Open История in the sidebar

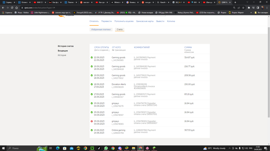coord(62,55)
